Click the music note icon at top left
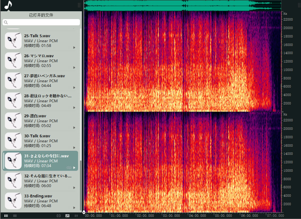 (x=8, y=5)
